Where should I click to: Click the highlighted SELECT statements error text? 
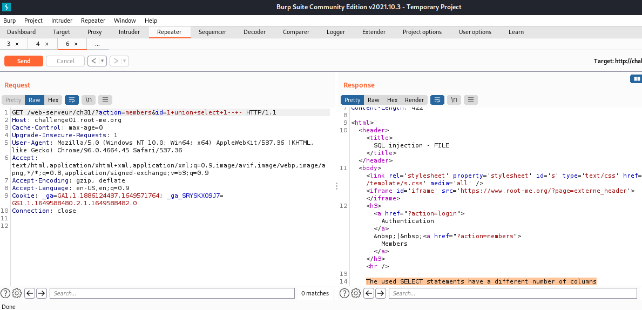coord(481,281)
